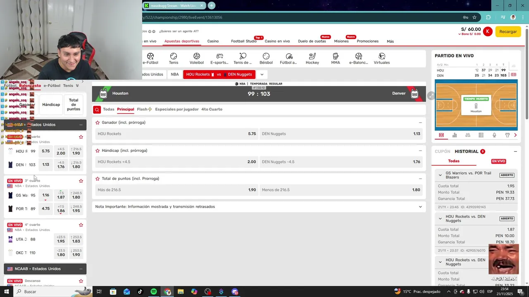Collapse the NBA Estados Unidos sidebar section
The height and width of the screenshot is (297, 529).
[81, 125]
